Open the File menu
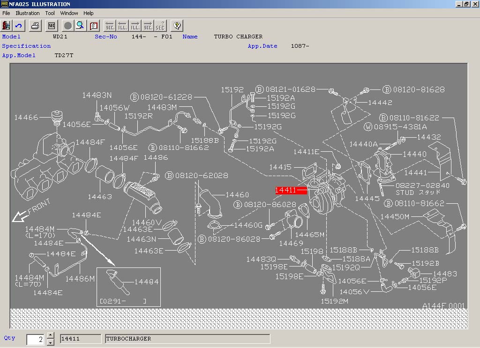The width and height of the screenshot is (480, 348). 6,13
